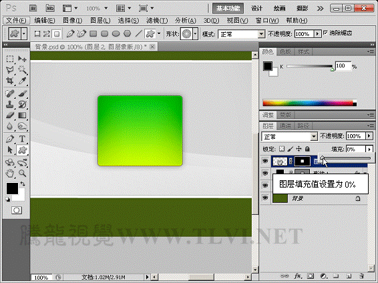378x283 pixels.
Task: Switch to the Essentials workspace button
Action: (228, 9)
